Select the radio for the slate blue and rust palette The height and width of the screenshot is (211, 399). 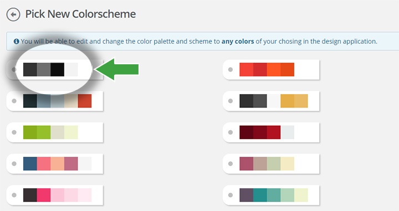[14, 101]
